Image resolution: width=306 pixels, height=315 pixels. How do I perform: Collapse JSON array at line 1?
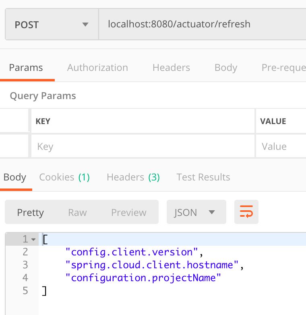pos(33,239)
